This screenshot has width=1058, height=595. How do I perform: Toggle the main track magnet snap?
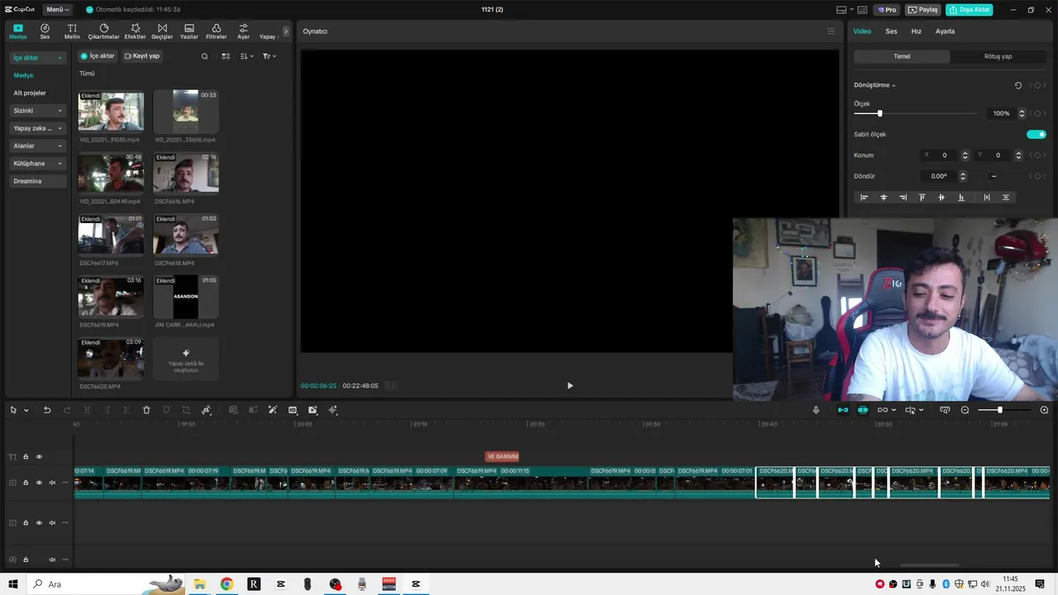[842, 410]
